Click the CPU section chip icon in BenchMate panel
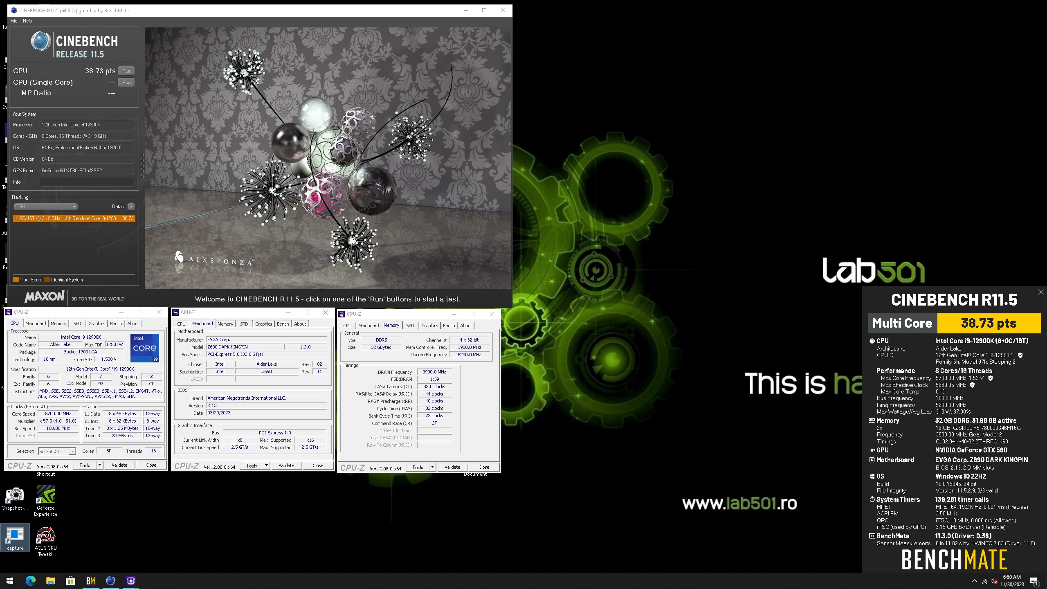 click(872, 341)
